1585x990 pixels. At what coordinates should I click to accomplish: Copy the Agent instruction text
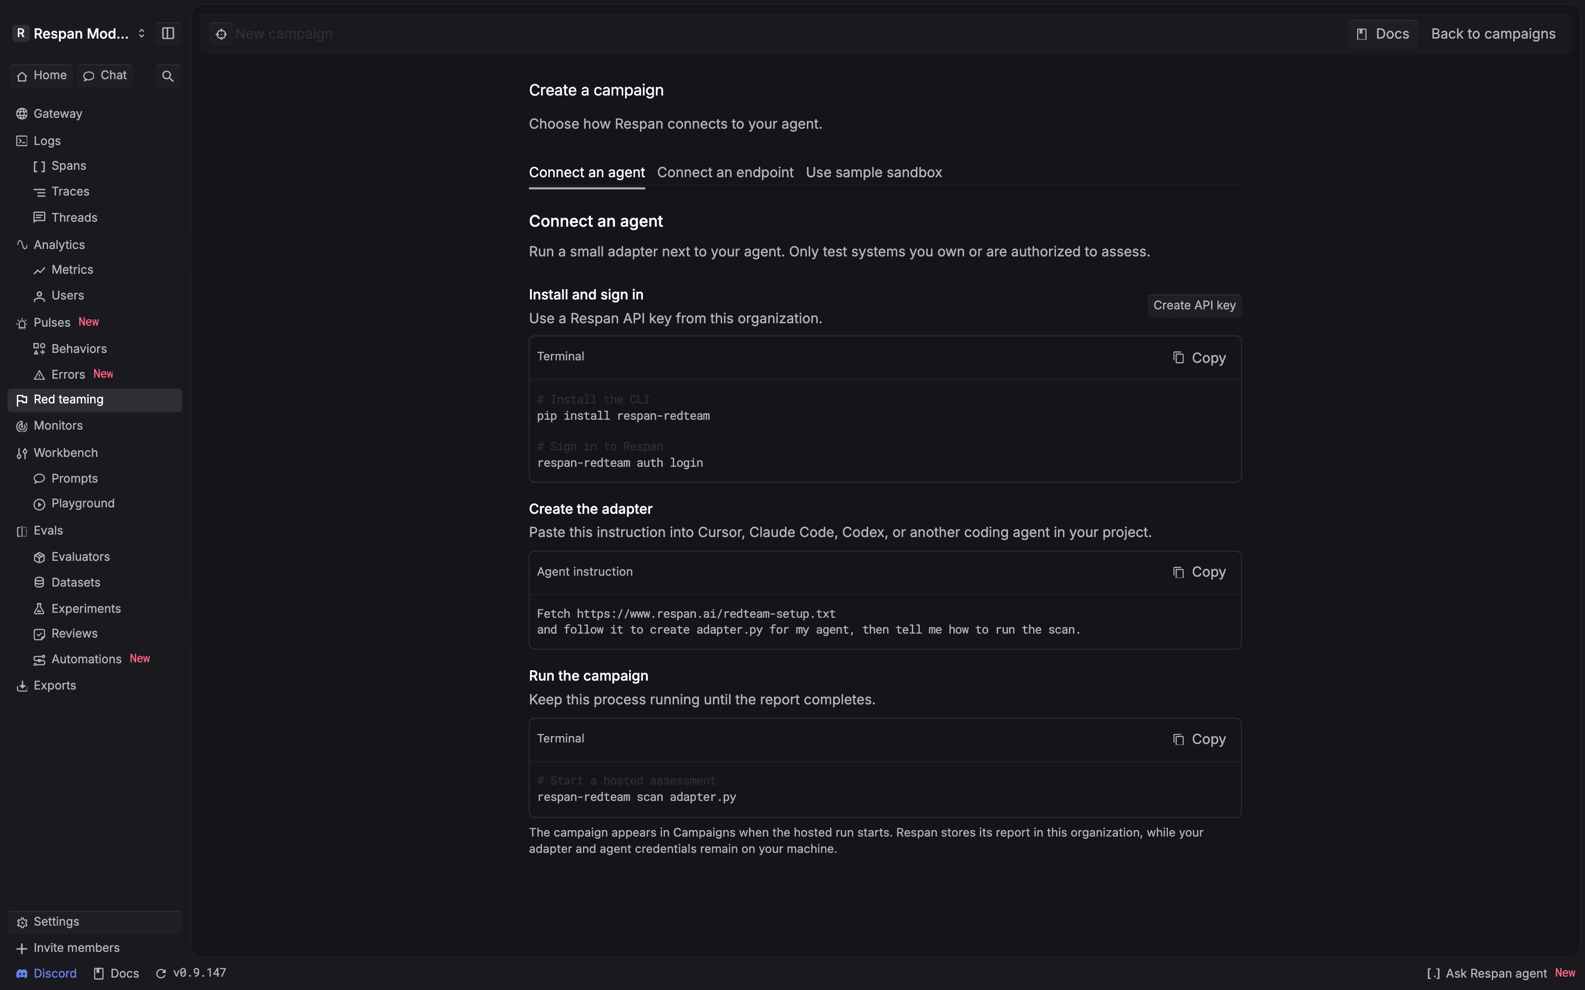(x=1199, y=572)
